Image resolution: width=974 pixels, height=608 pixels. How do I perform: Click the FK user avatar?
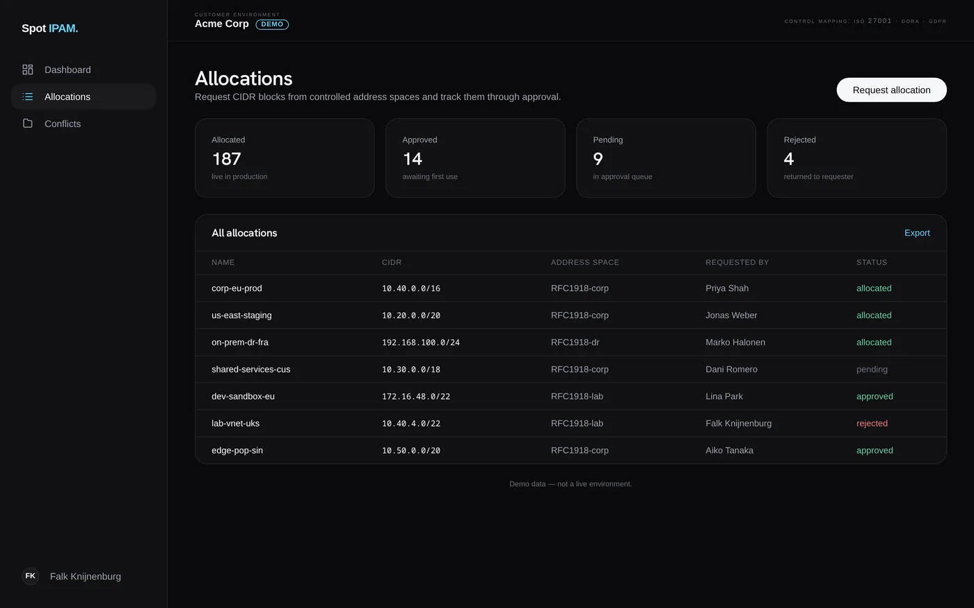[x=31, y=576]
